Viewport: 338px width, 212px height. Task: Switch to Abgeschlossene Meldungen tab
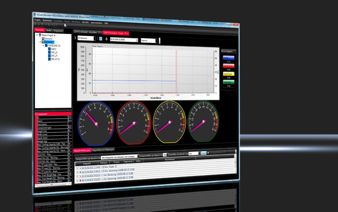point(103,150)
